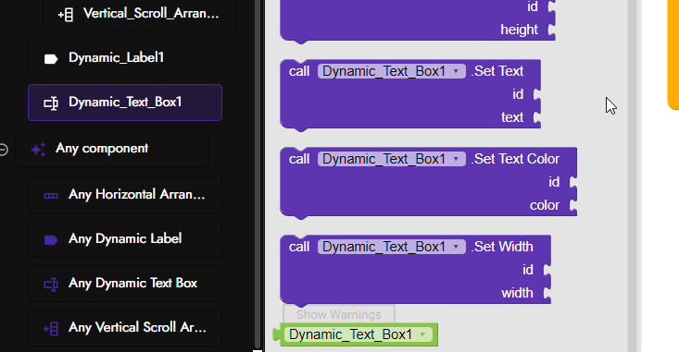This screenshot has width=679, height=352.
Task: Click the Show Warnings button
Action: coord(339,314)
